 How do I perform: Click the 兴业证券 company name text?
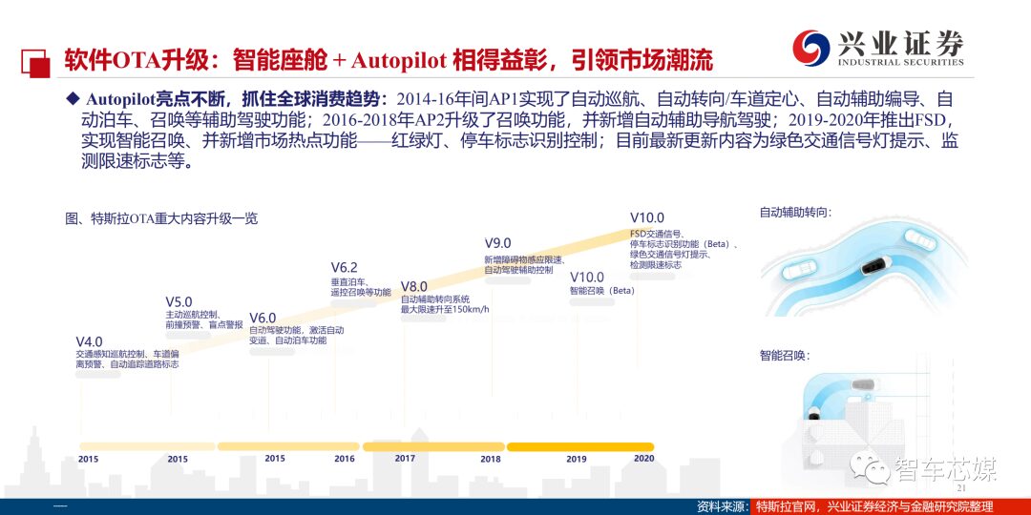[900, 43]
